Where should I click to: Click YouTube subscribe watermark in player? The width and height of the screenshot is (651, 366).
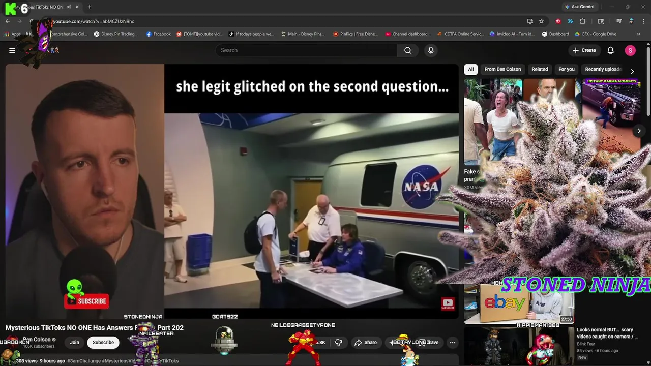[448, 304]
